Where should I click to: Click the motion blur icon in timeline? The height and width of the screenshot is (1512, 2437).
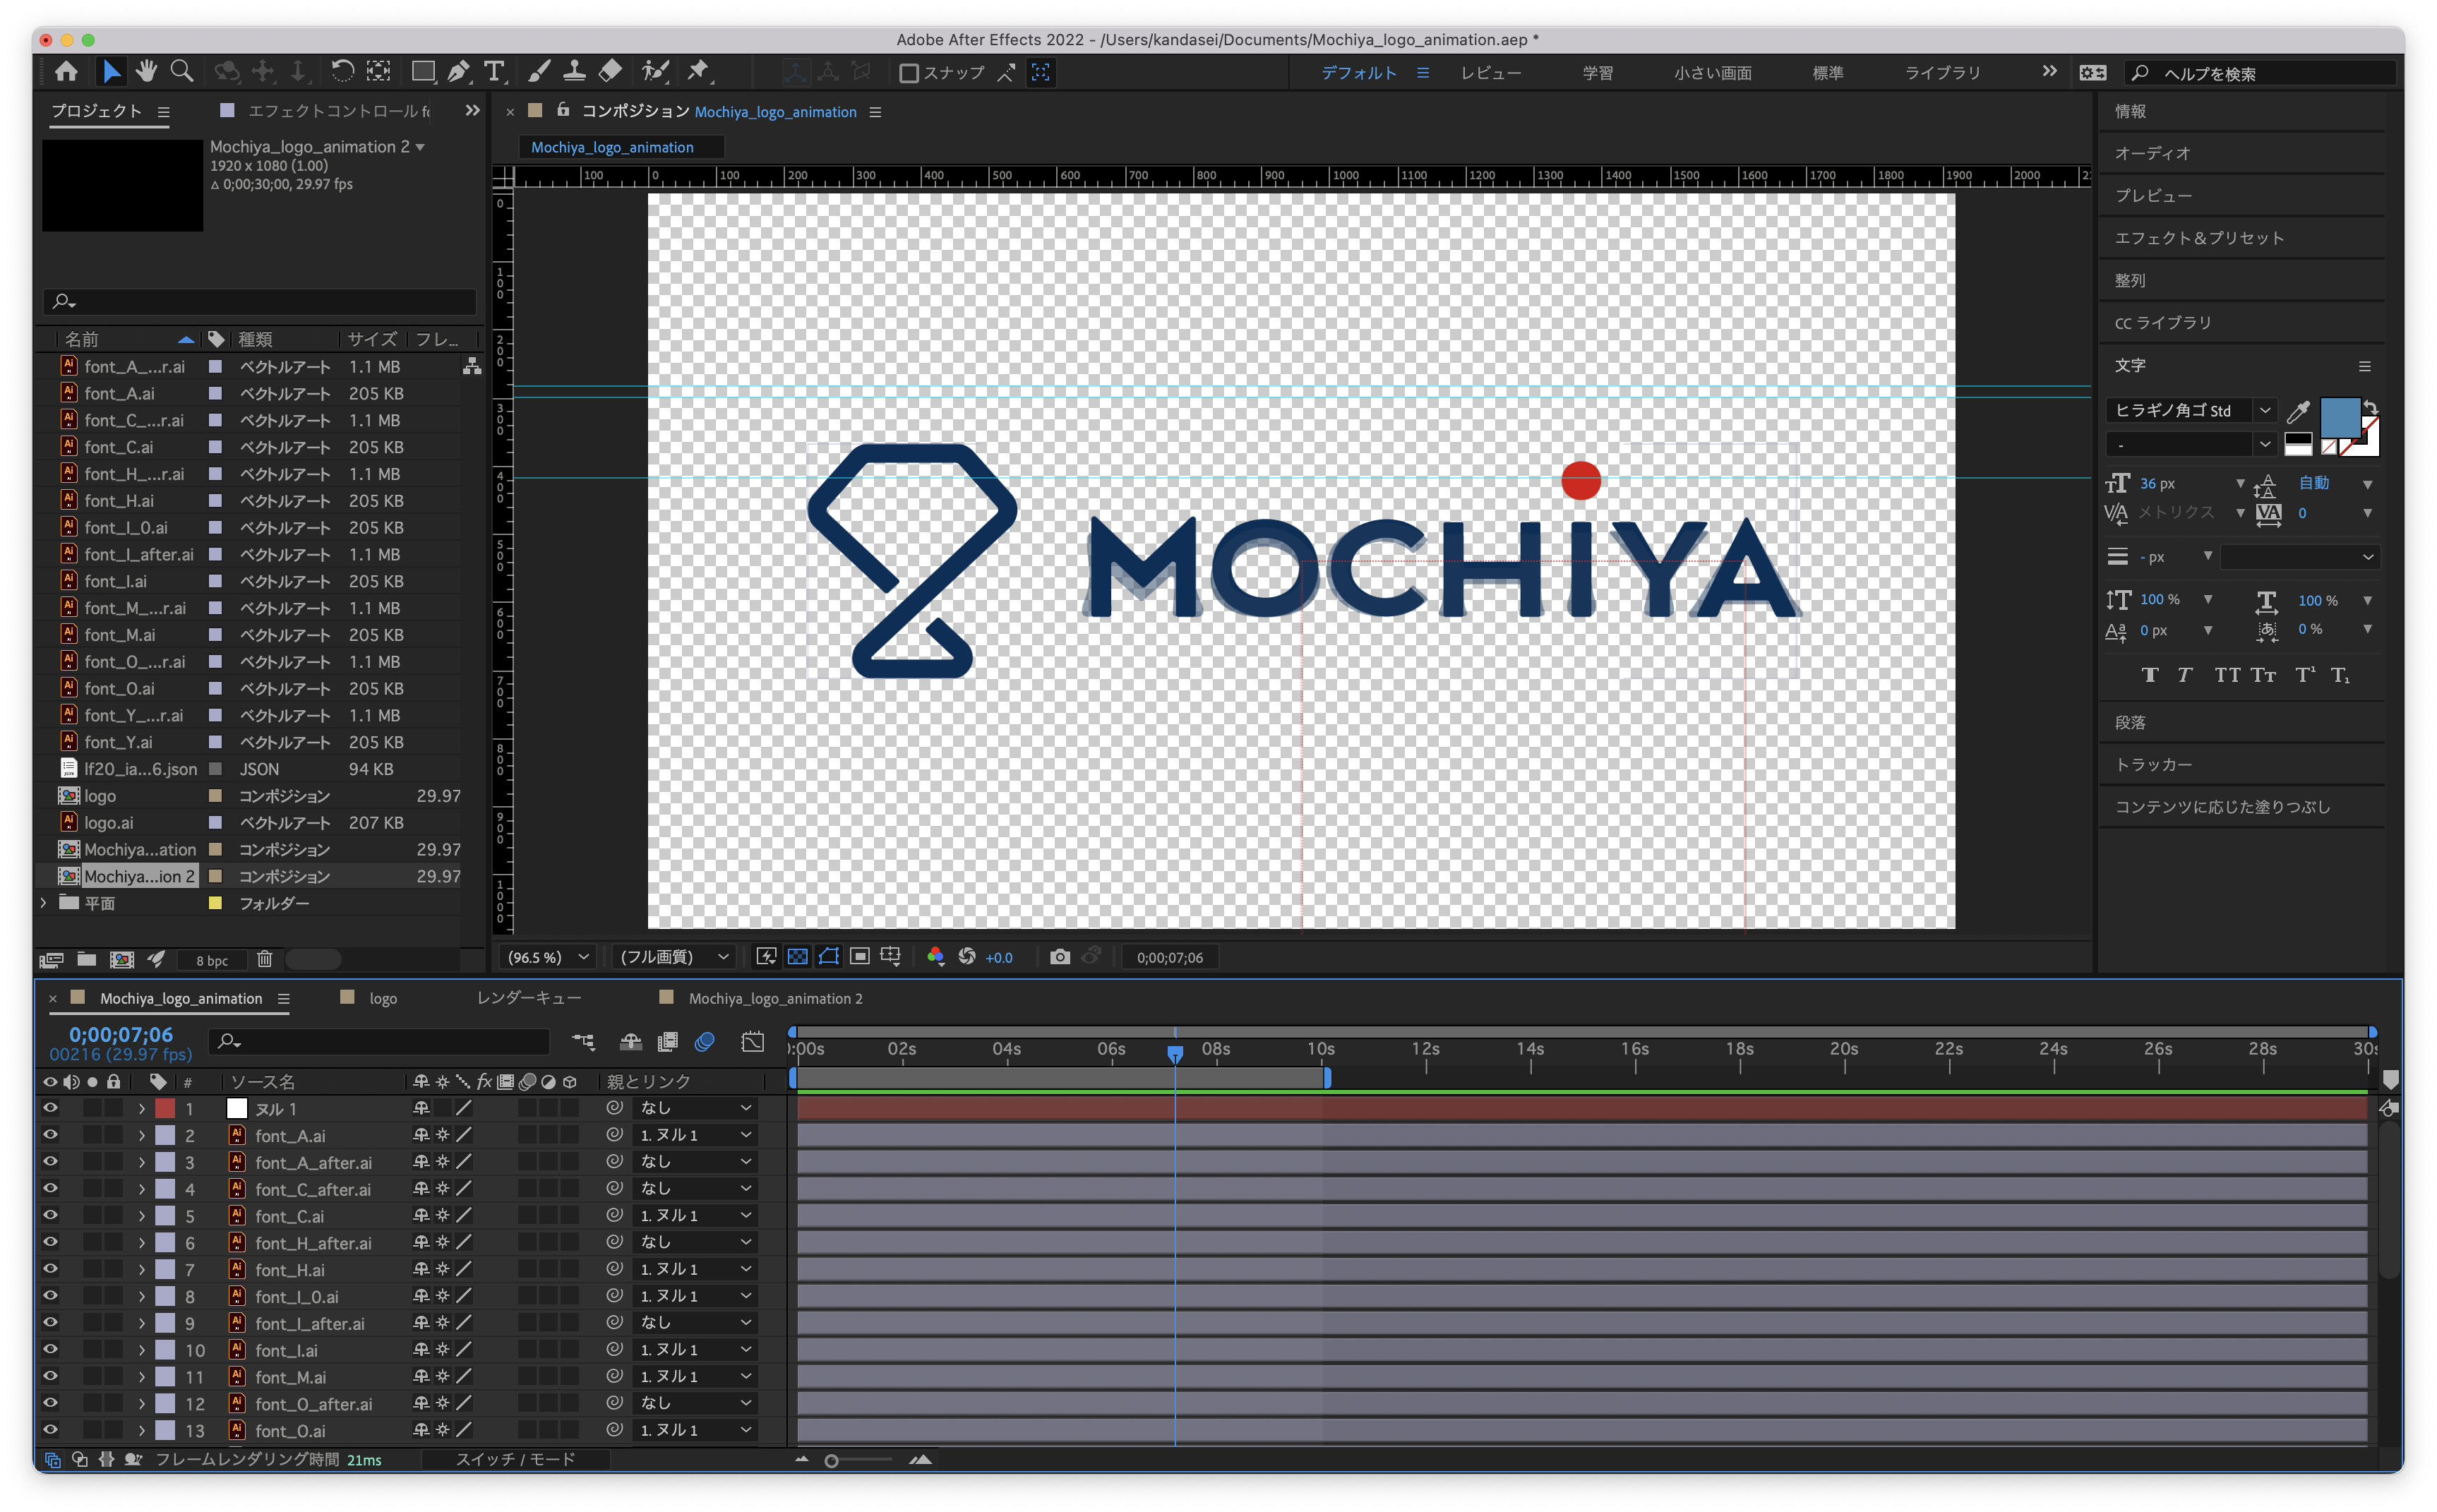click(x=705, y=1042)
